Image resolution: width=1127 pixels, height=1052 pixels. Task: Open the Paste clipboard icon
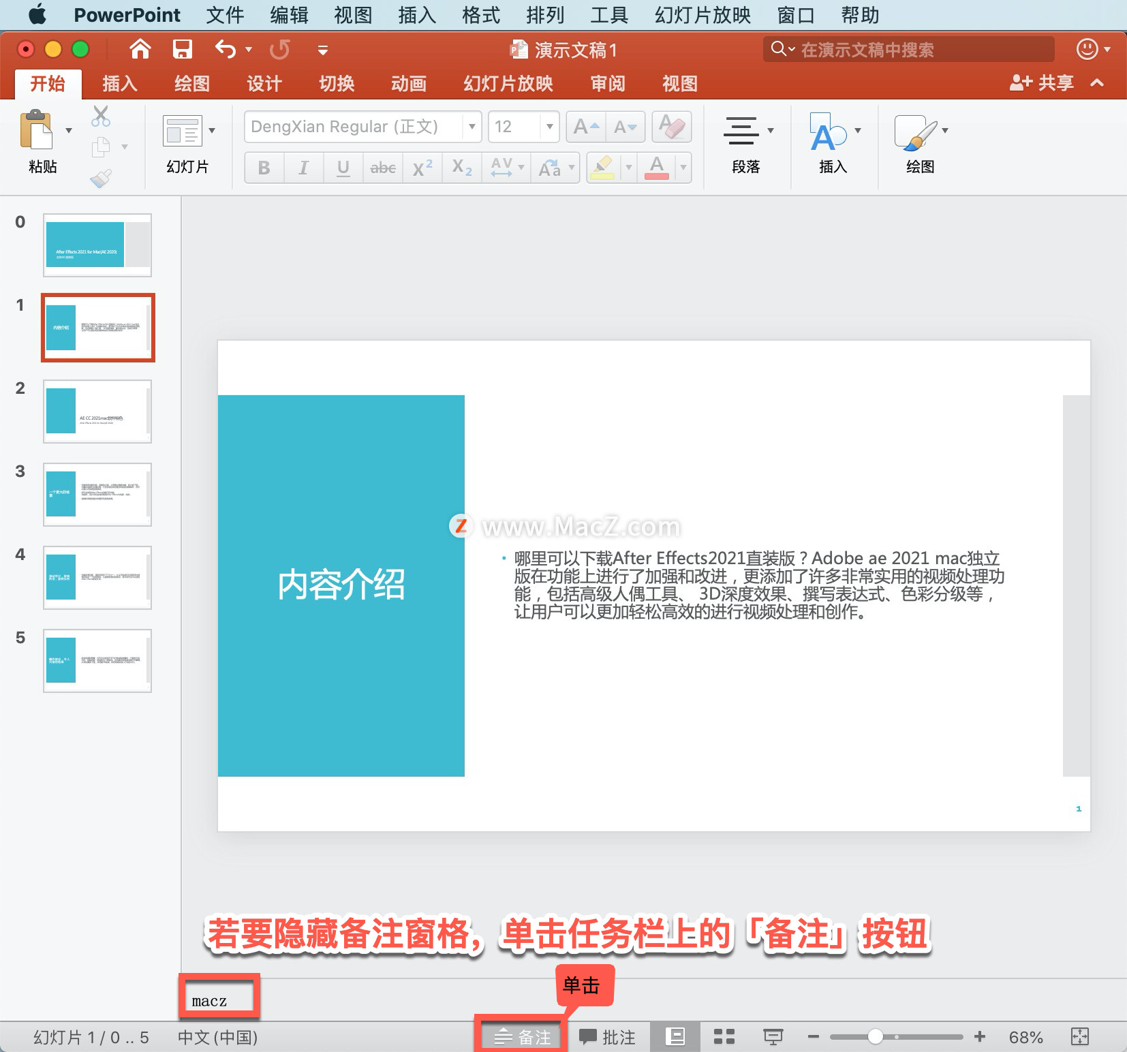coord(36,129)
